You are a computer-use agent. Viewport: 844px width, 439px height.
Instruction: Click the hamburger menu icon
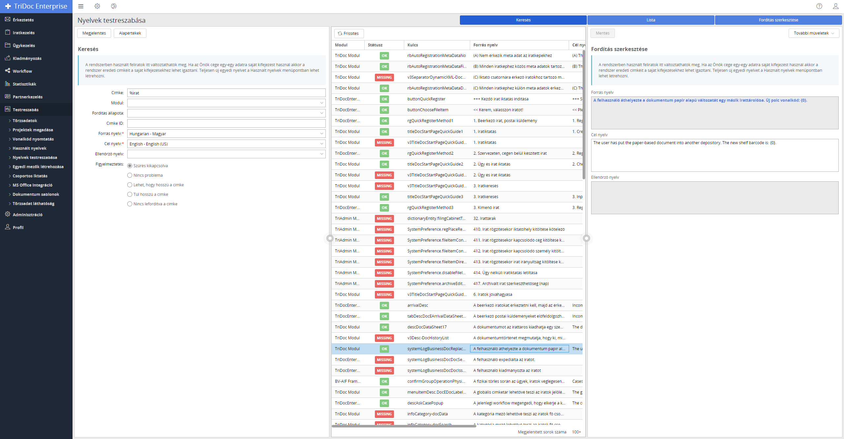tap(81, 6)
